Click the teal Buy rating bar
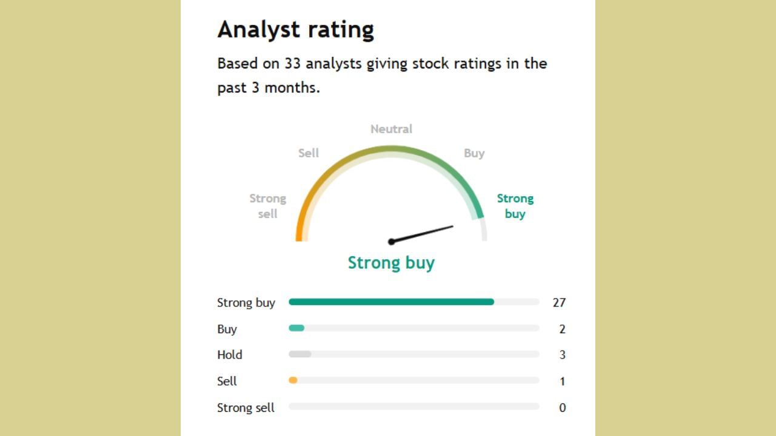 (296, 328)
